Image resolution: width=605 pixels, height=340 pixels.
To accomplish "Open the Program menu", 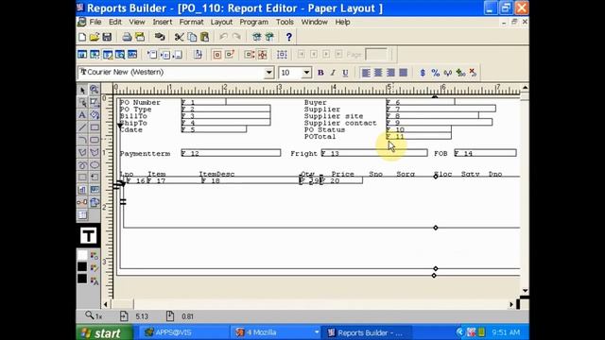I will tap(253, 22).
